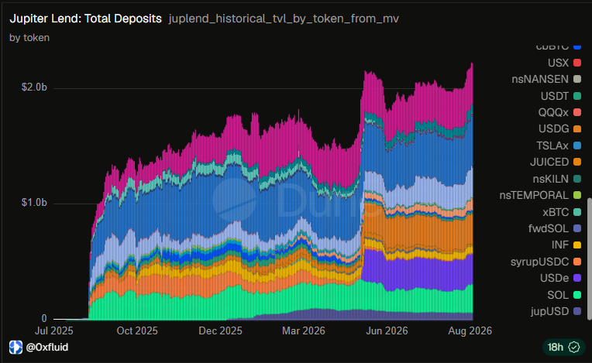Click the "Jul 2025" axis label

(x=54, y=330)
